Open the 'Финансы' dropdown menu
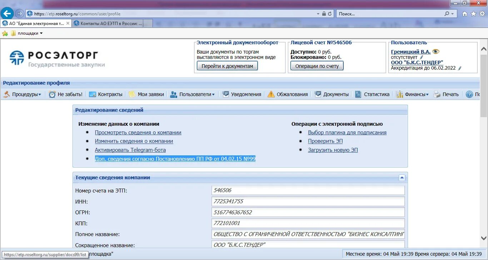Image resolution: width=488 pixels, height=260 pixels. (417, 94)
